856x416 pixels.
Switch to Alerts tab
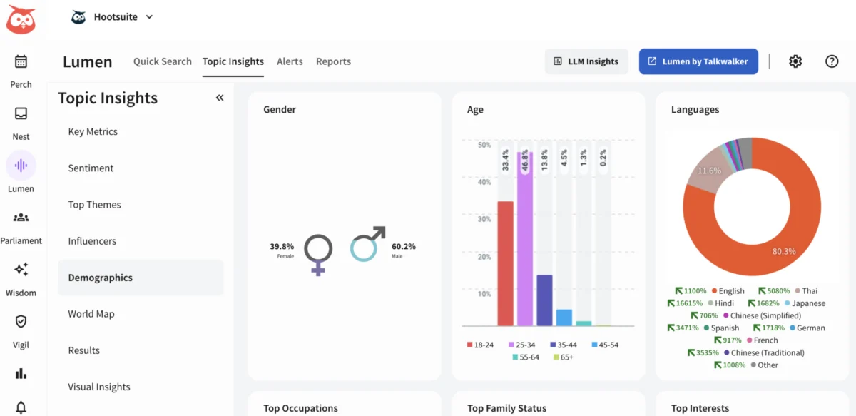click(x=290, y=61)
